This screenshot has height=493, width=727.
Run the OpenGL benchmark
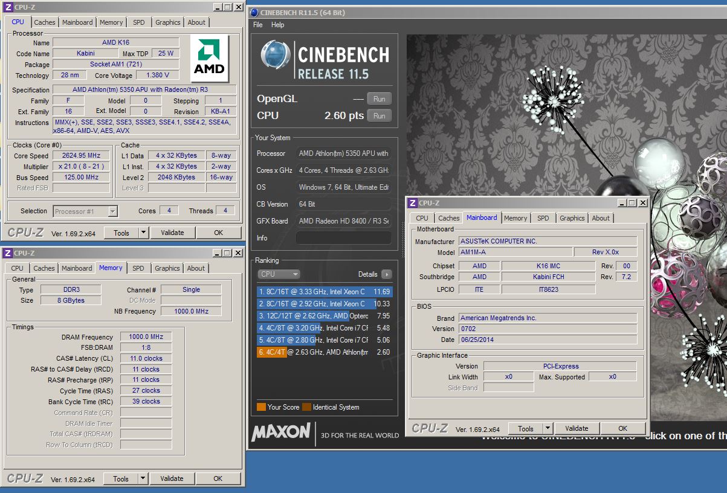pyautogui.click(x=380, y=99)
